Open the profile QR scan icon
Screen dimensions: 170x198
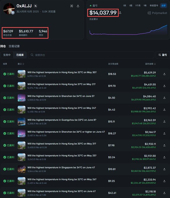(72, 6)
